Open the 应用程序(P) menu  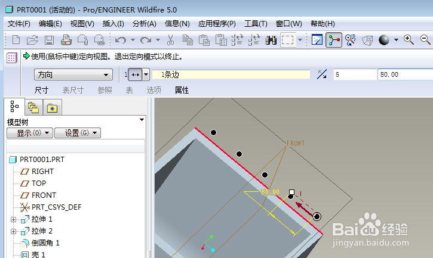point(217,24)
